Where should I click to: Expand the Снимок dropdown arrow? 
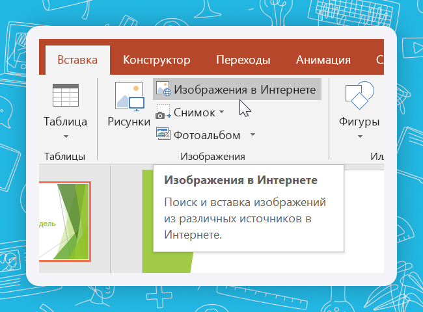(221, 112)
